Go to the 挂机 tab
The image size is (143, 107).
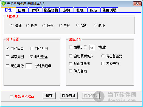(80, 10)
